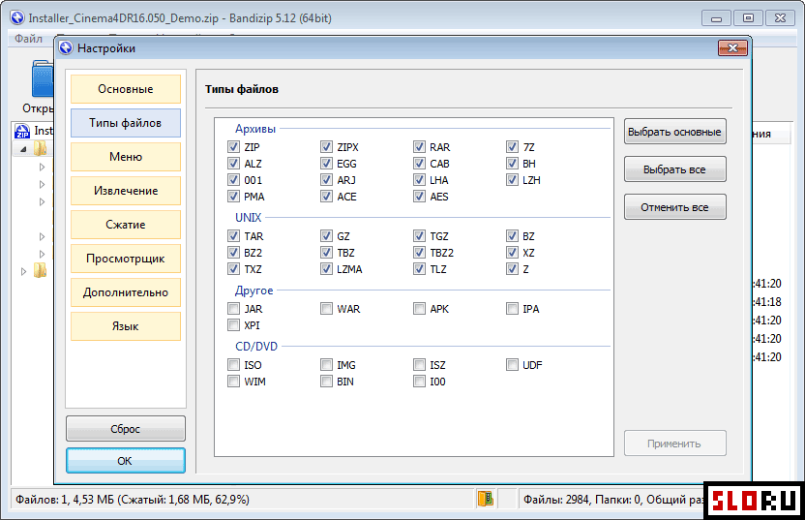
Task: Select the Типы файлов tab
Action: [126, 123]
